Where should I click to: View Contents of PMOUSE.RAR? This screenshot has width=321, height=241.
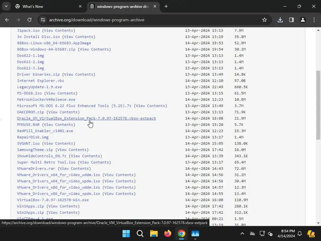coord(59,125)
